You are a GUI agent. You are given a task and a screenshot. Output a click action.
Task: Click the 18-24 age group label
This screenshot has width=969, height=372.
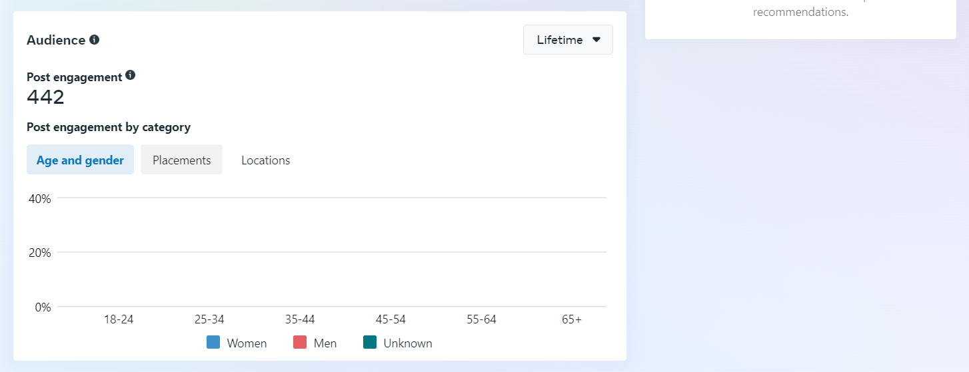(119, 319)
